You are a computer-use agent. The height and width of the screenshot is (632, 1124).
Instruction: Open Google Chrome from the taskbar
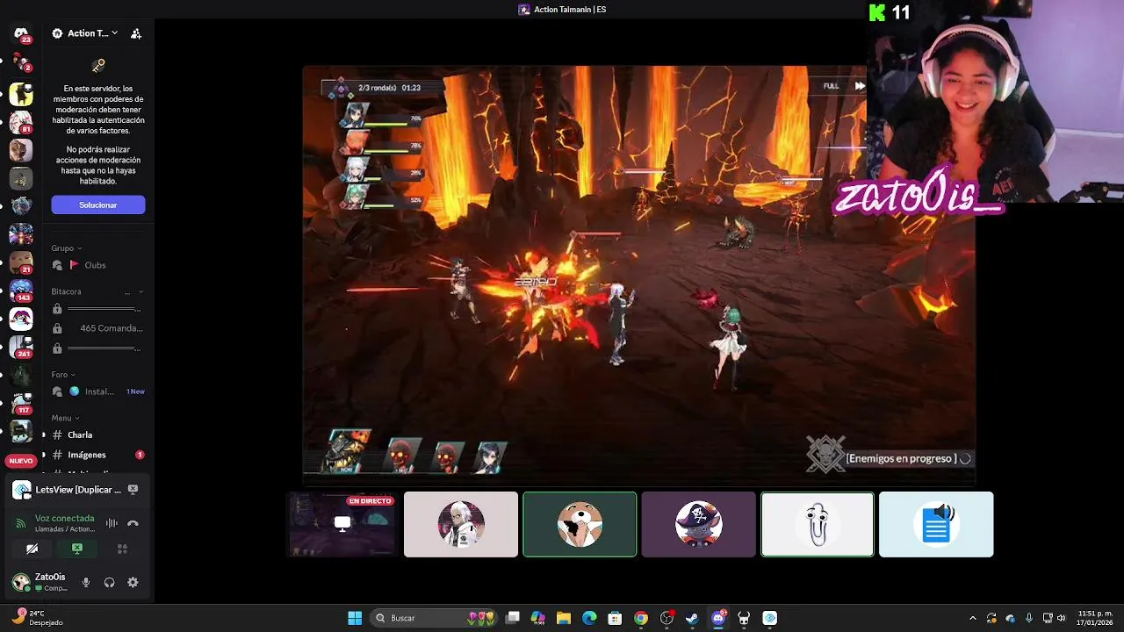pos(641,618)
